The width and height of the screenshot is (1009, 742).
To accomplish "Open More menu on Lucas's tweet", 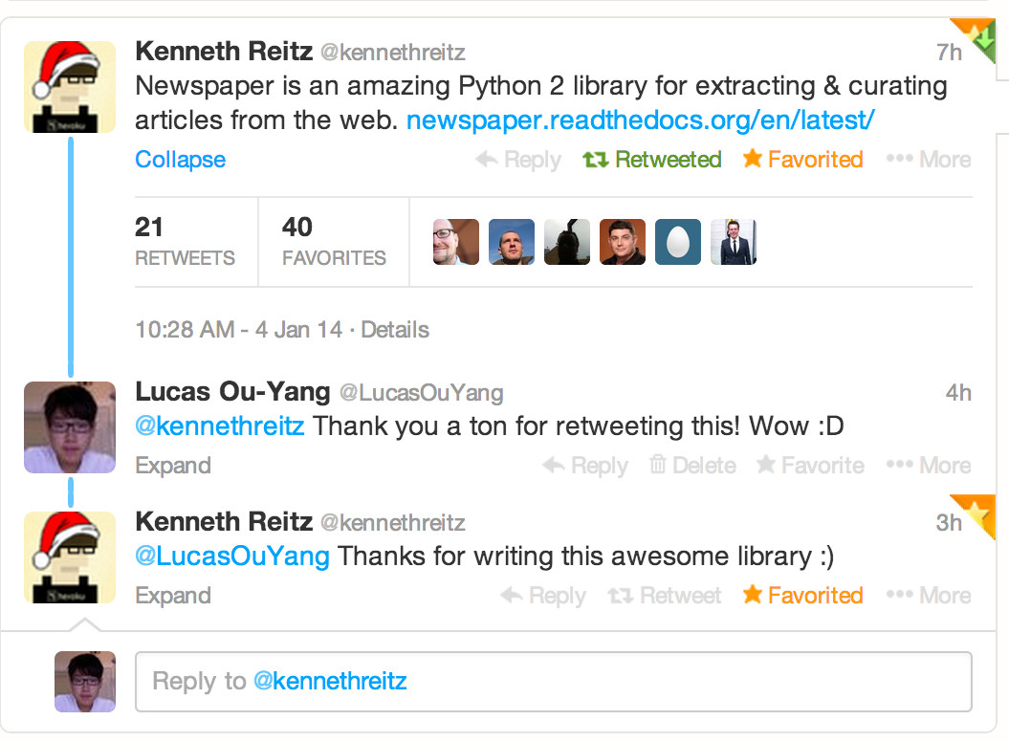I will coord(928,465).
